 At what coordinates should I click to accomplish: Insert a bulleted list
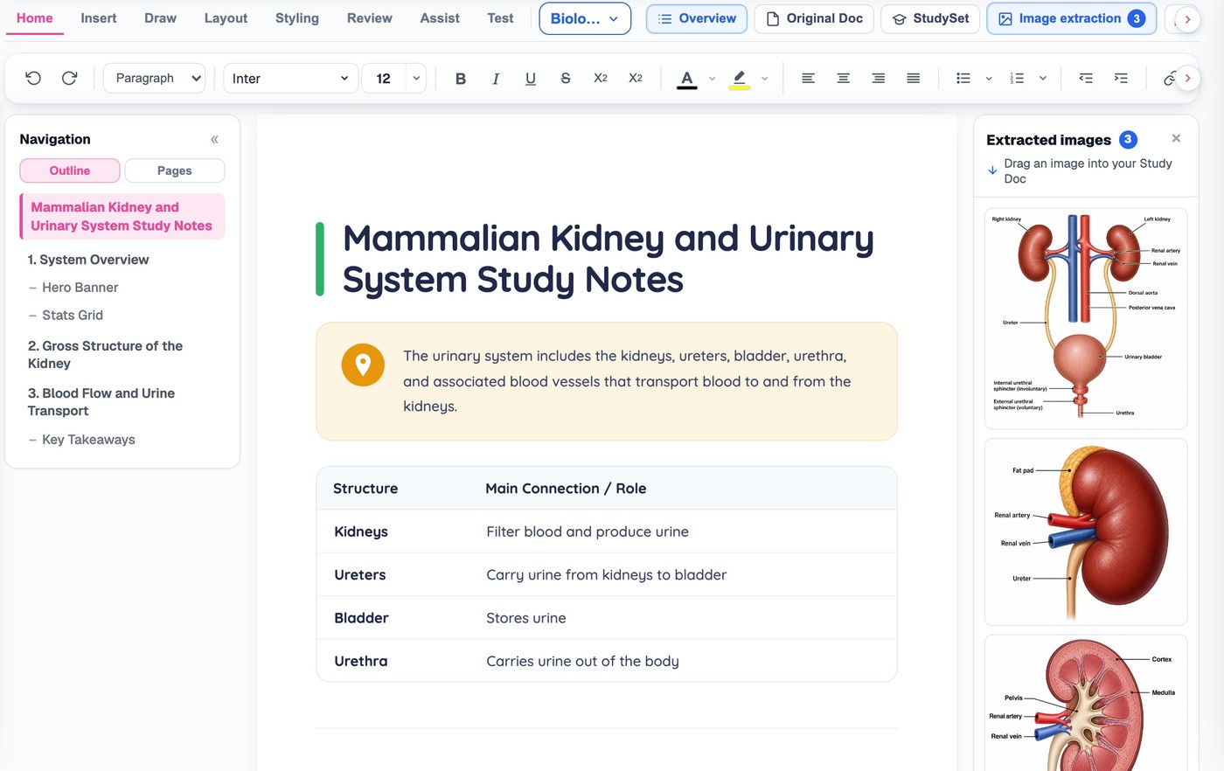963,79
